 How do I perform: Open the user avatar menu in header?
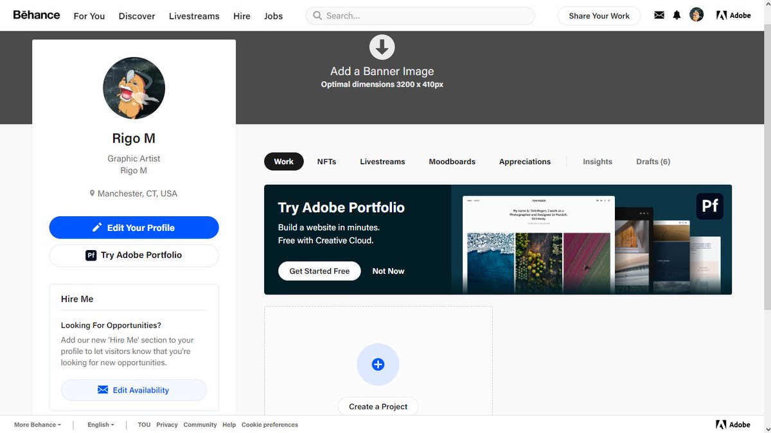coord(696,15)
